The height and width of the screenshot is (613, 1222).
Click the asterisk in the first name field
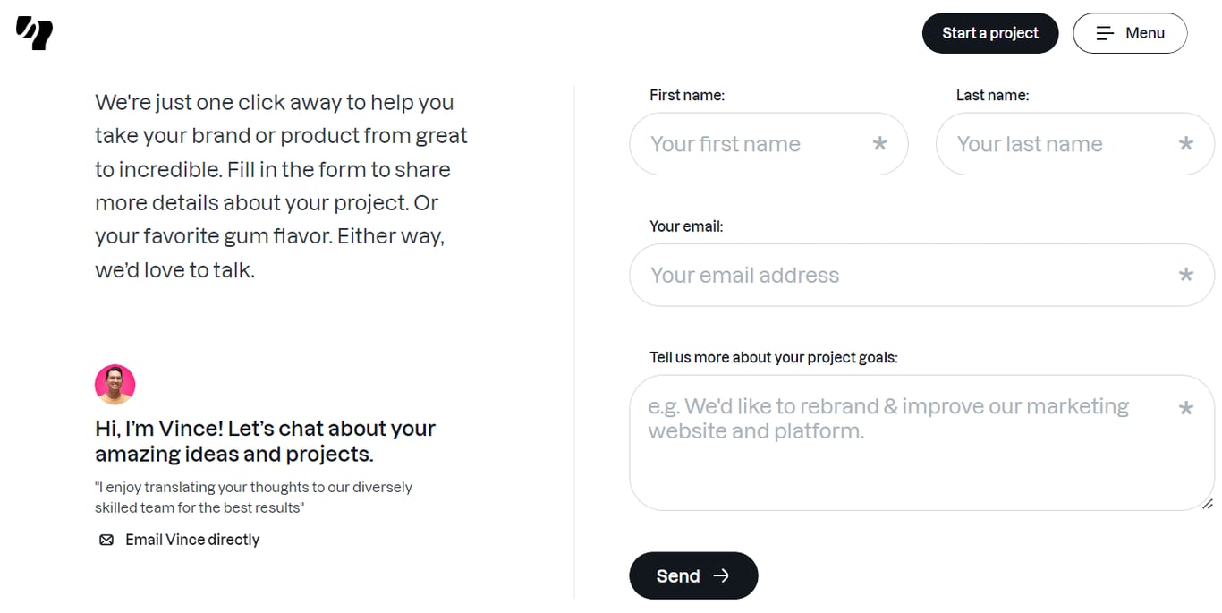pyautogui.click(x=879, y=144)
